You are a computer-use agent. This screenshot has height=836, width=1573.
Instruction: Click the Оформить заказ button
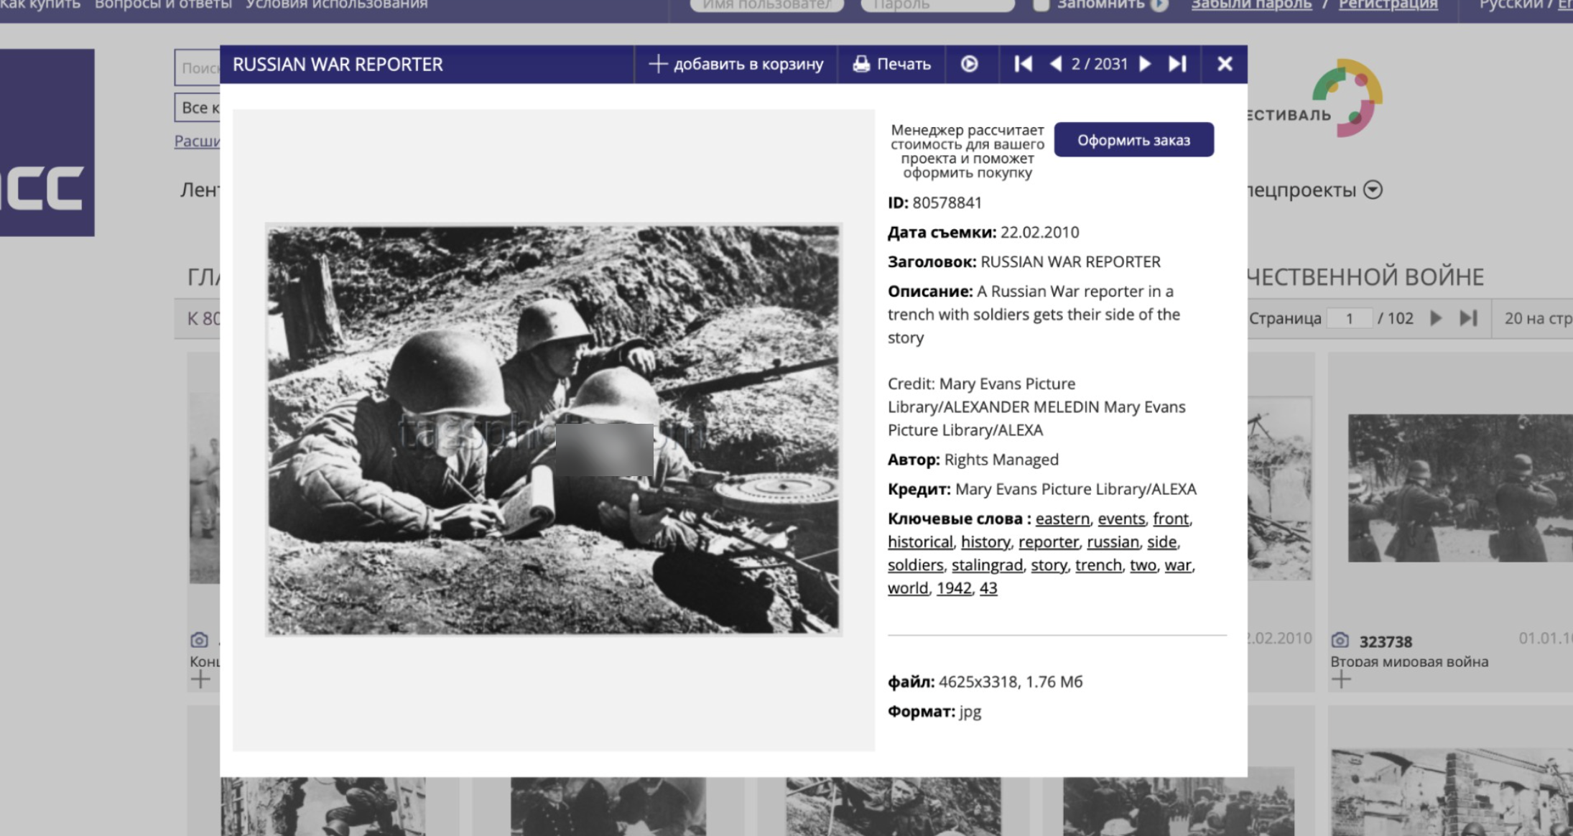click(x=1134, y=140)
